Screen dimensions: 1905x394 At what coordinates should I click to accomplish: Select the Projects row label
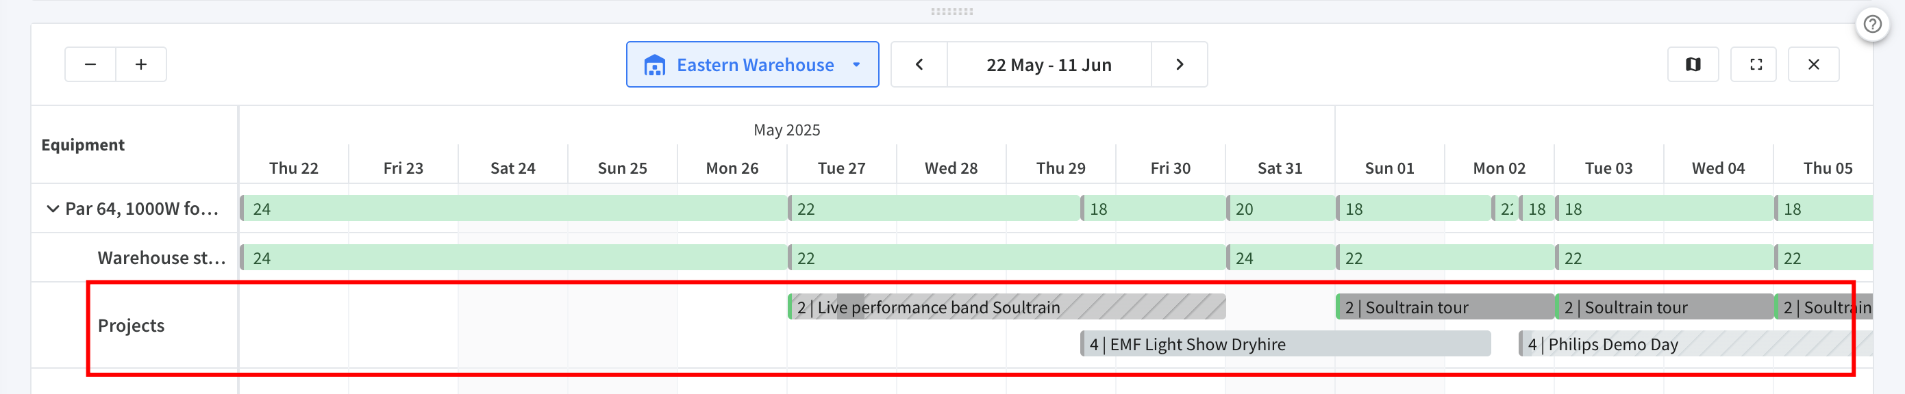(131, 326)
